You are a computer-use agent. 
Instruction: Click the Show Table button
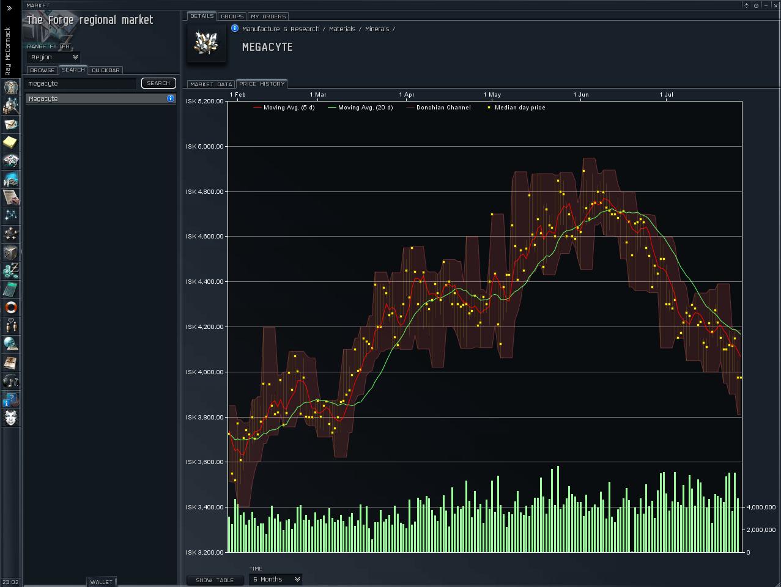(215, 580)
